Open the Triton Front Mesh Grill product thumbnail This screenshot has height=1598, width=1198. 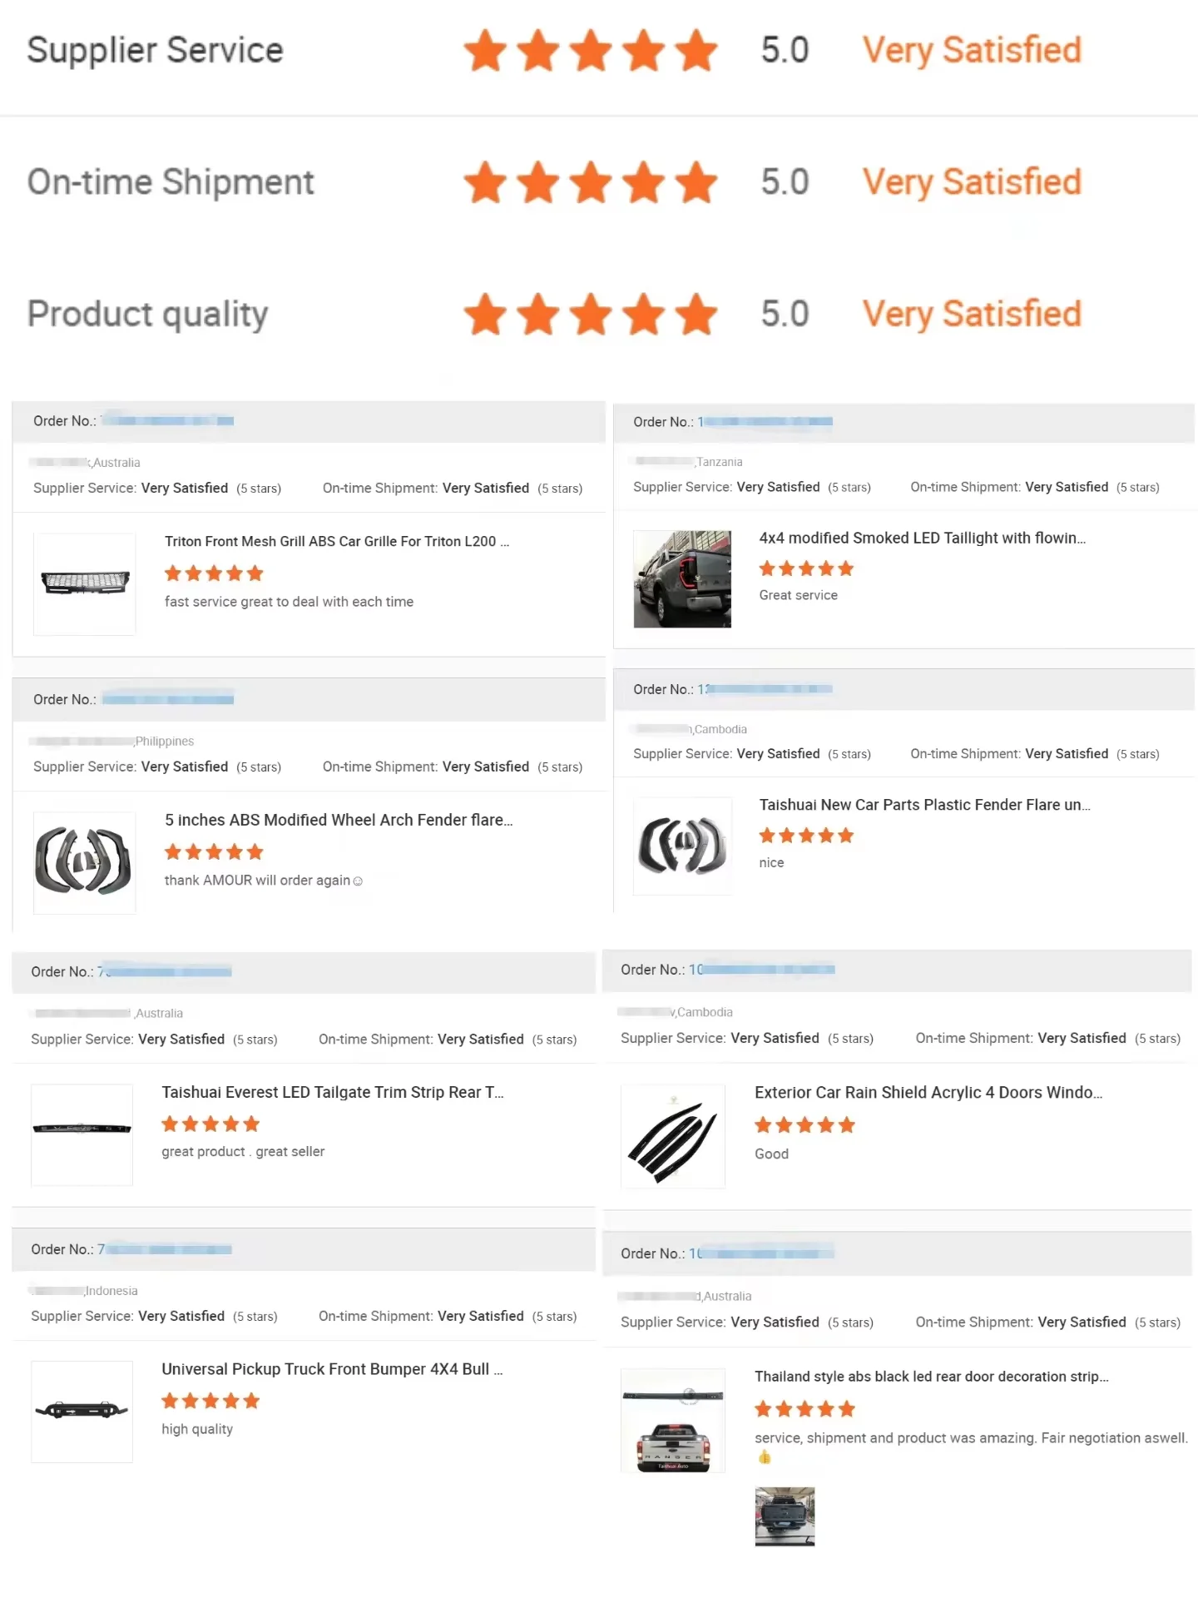click(x=85, y=583)
